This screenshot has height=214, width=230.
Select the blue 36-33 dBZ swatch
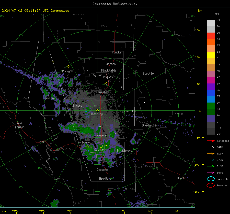point(211,93)
